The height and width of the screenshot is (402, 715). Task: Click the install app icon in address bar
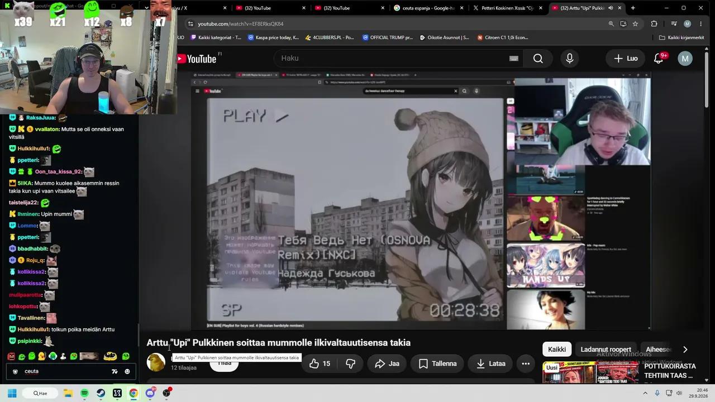pos(623,24)
